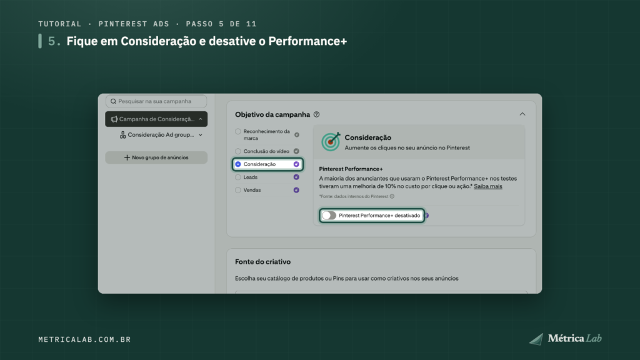Click the purple badge beside Vendas option
Image resolution: width=640 pixels, height=360 pixels.
click(x=296, y=190)
